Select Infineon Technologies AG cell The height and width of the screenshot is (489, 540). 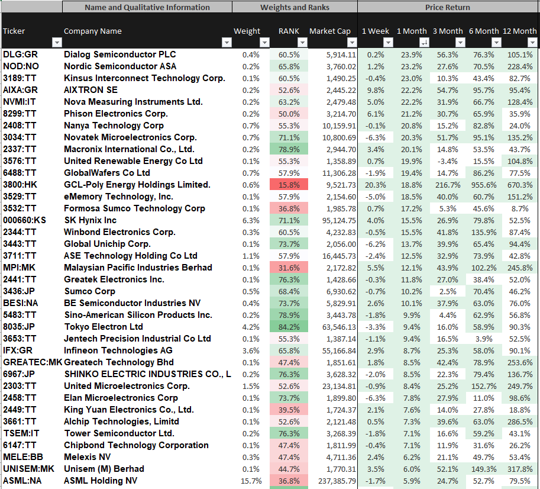pos(147,350)
